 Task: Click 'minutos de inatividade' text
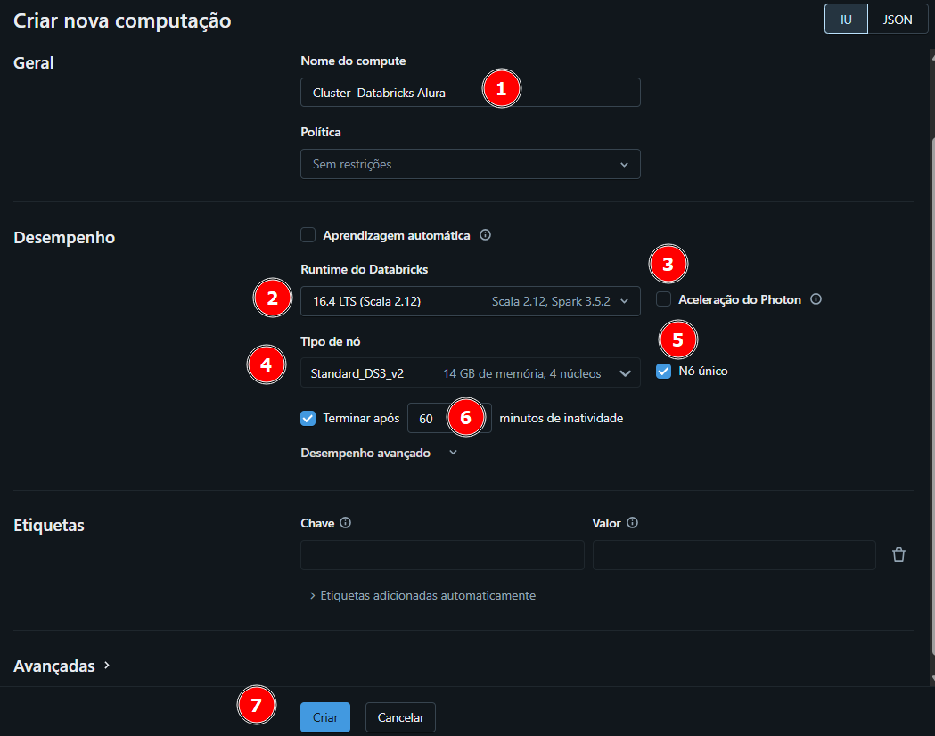(x=562, y=419)
